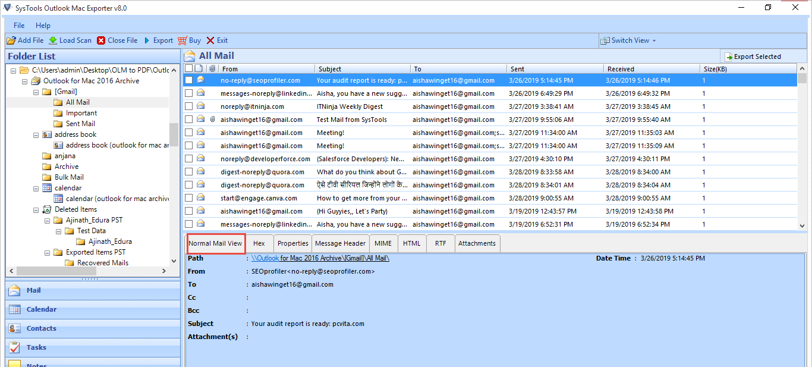Check the (Hi Guyyies,, Let's Party) email checkbox
812x367 pixels.
point(188,211)
